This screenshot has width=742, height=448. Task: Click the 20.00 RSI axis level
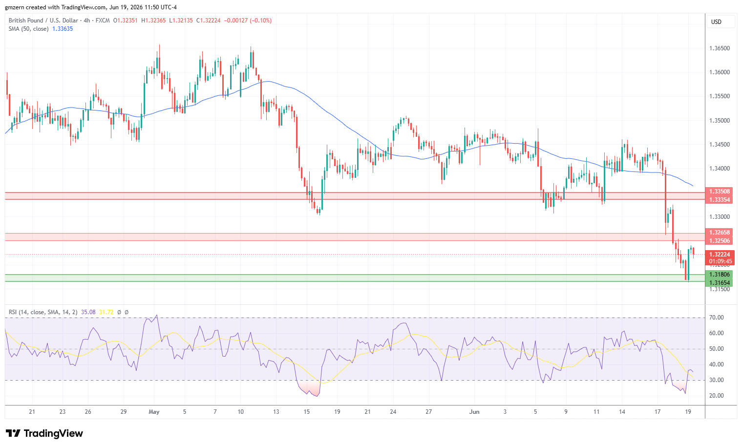click(717, 396)
